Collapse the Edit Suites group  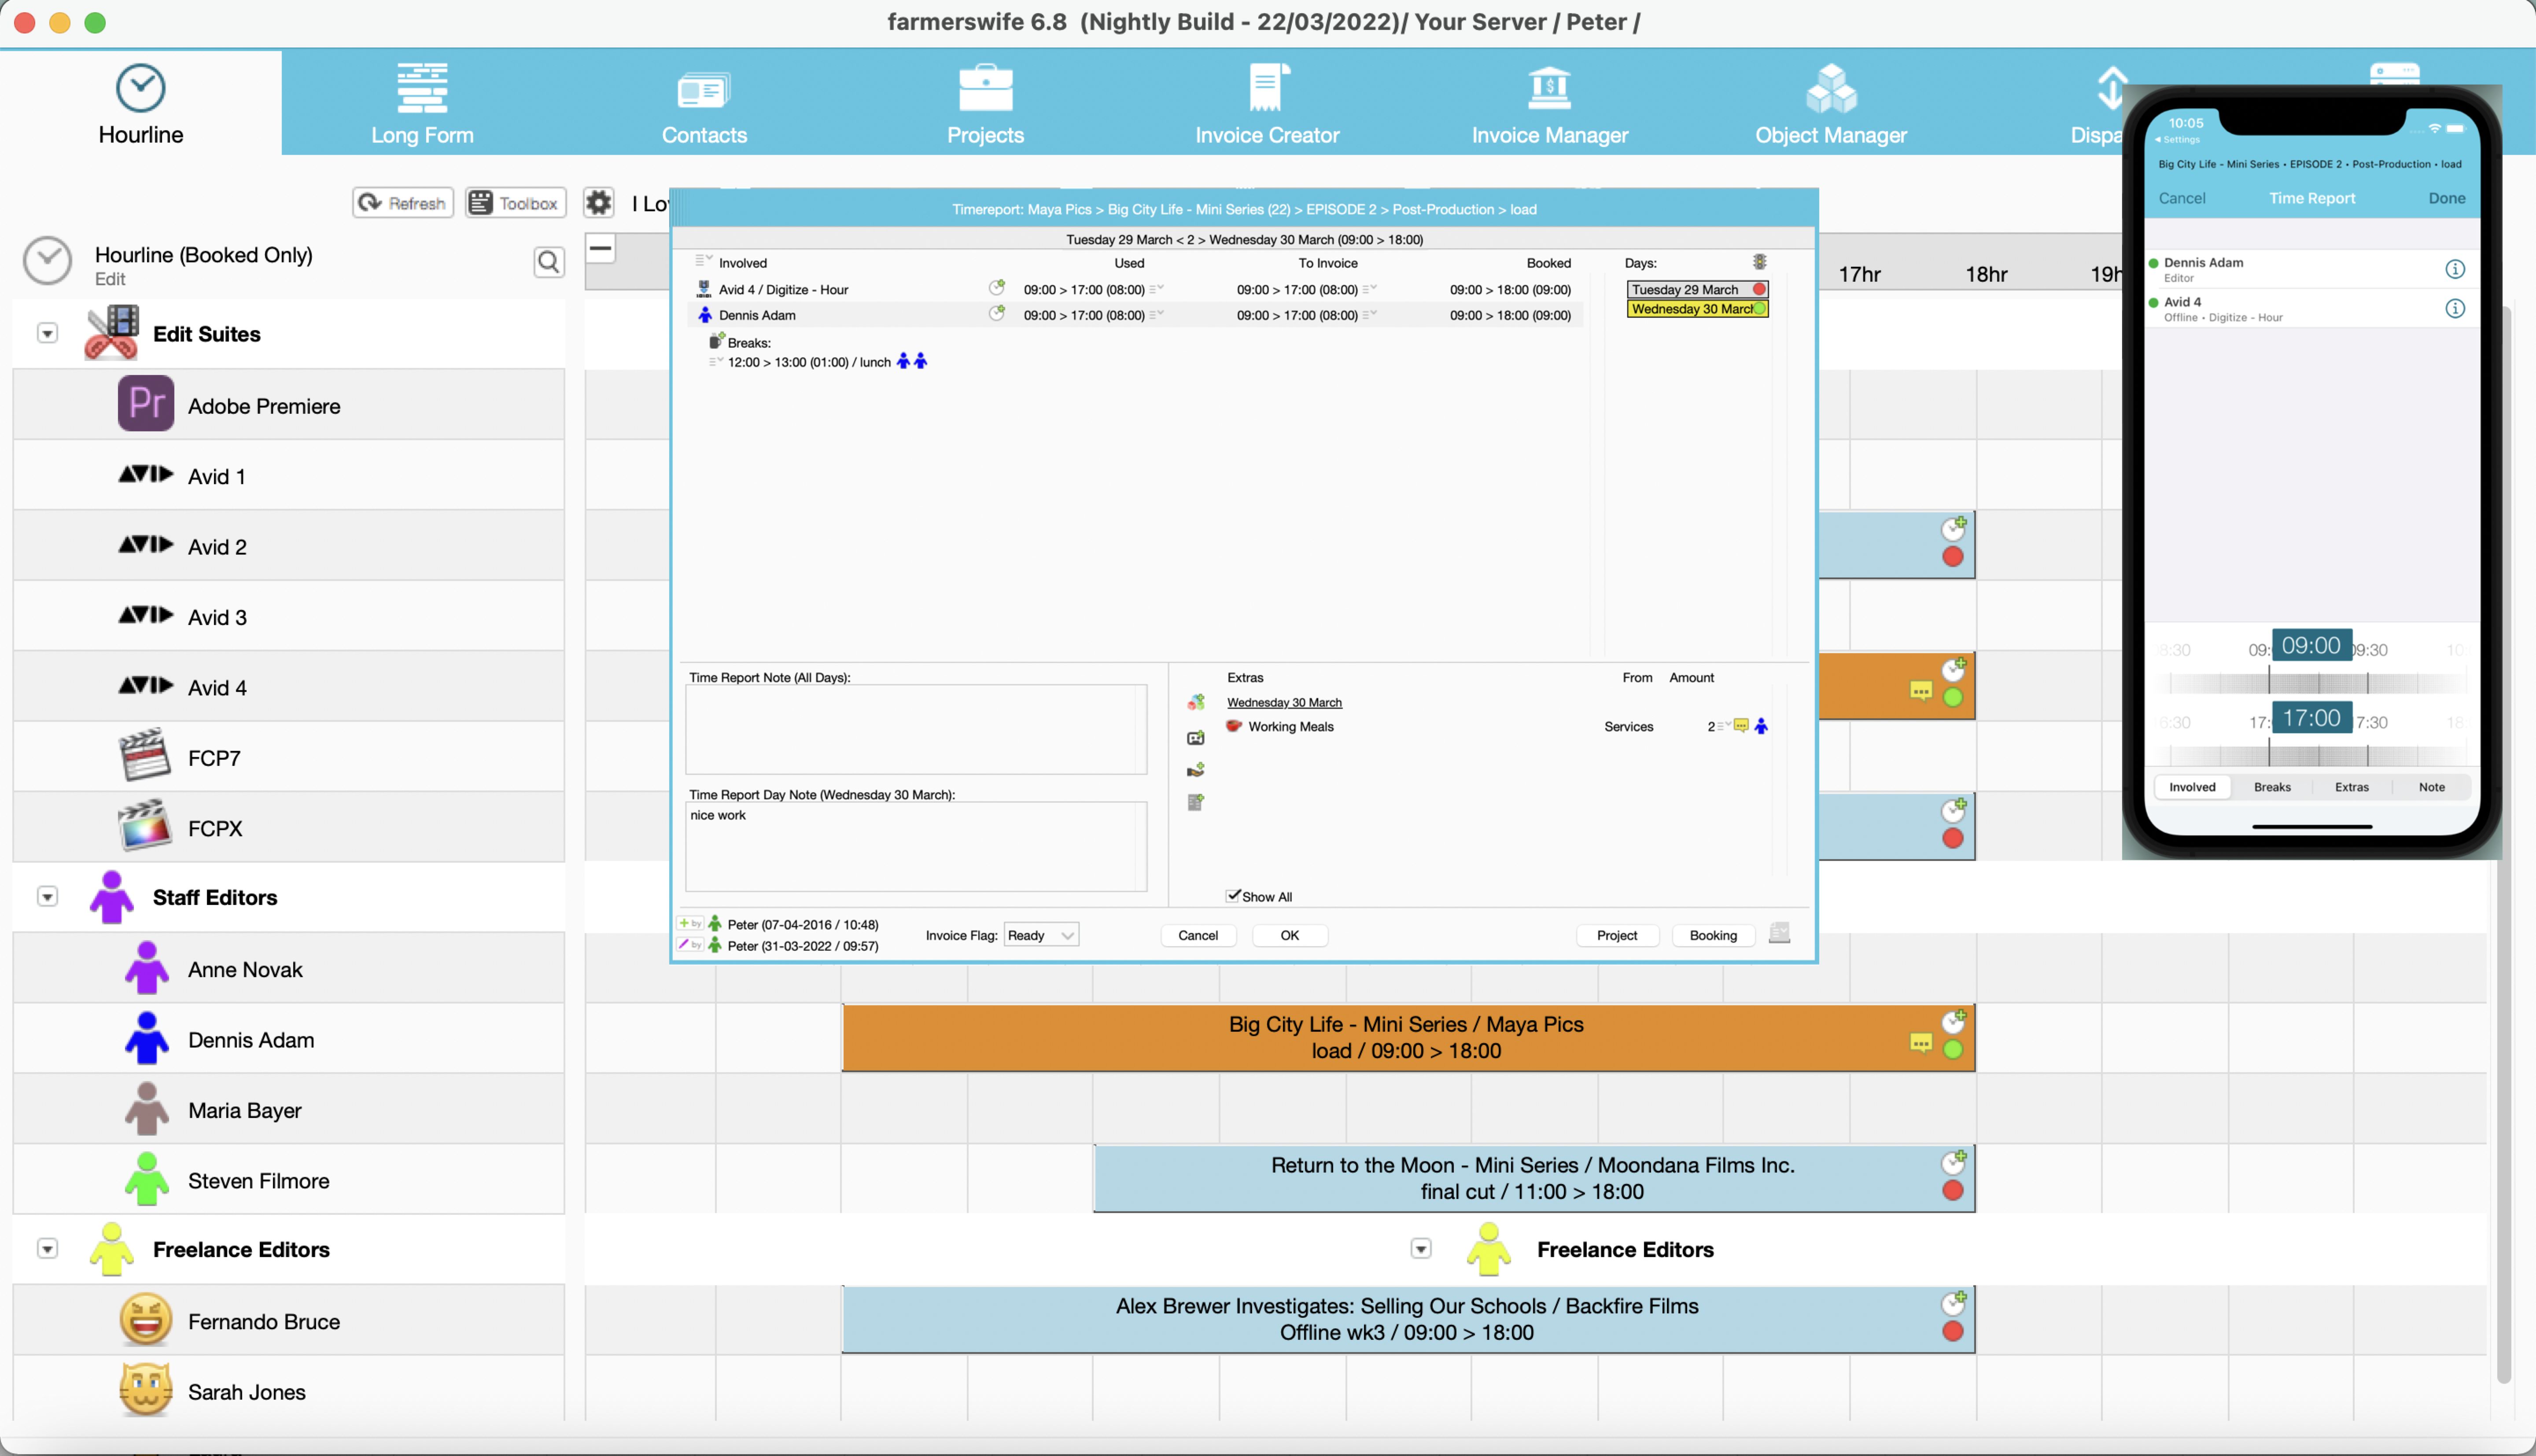coord(47,334)
